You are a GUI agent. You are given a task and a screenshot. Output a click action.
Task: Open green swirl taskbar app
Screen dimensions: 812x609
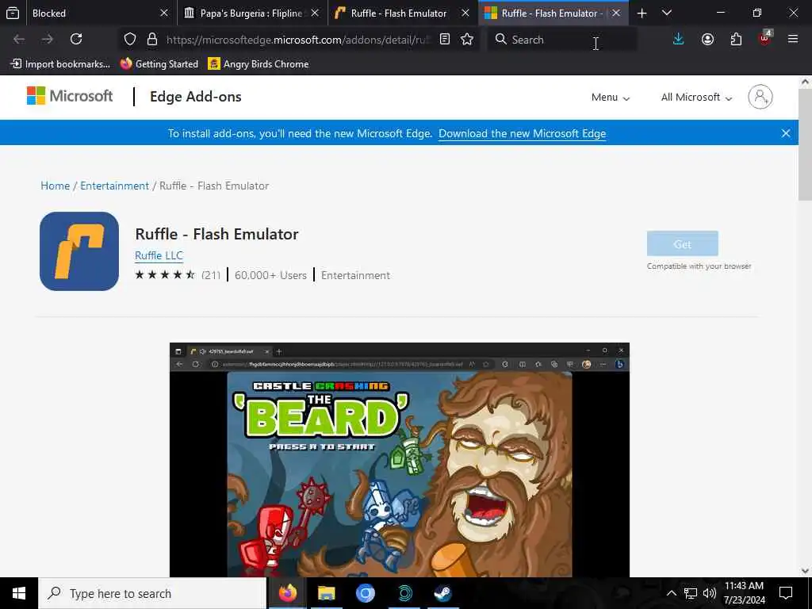coord(404,593)
